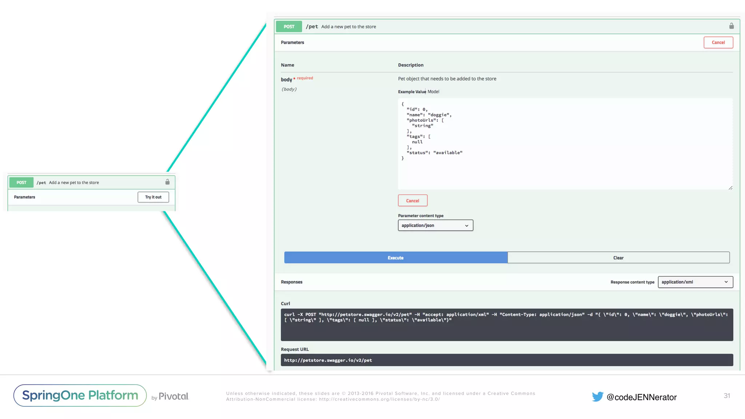Click the lock icon in large POST panel
This screenshot has height=419, width=745.
(x=731, y=26)
